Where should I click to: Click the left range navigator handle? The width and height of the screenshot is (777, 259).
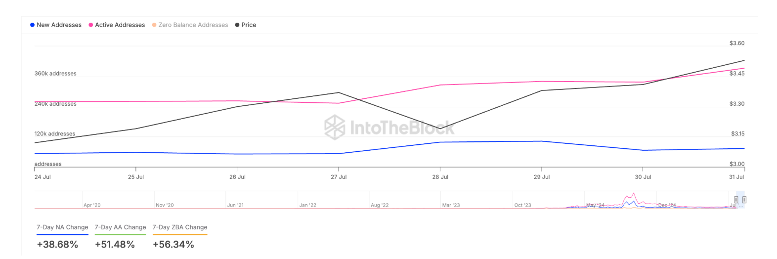(x=736, y=200)
